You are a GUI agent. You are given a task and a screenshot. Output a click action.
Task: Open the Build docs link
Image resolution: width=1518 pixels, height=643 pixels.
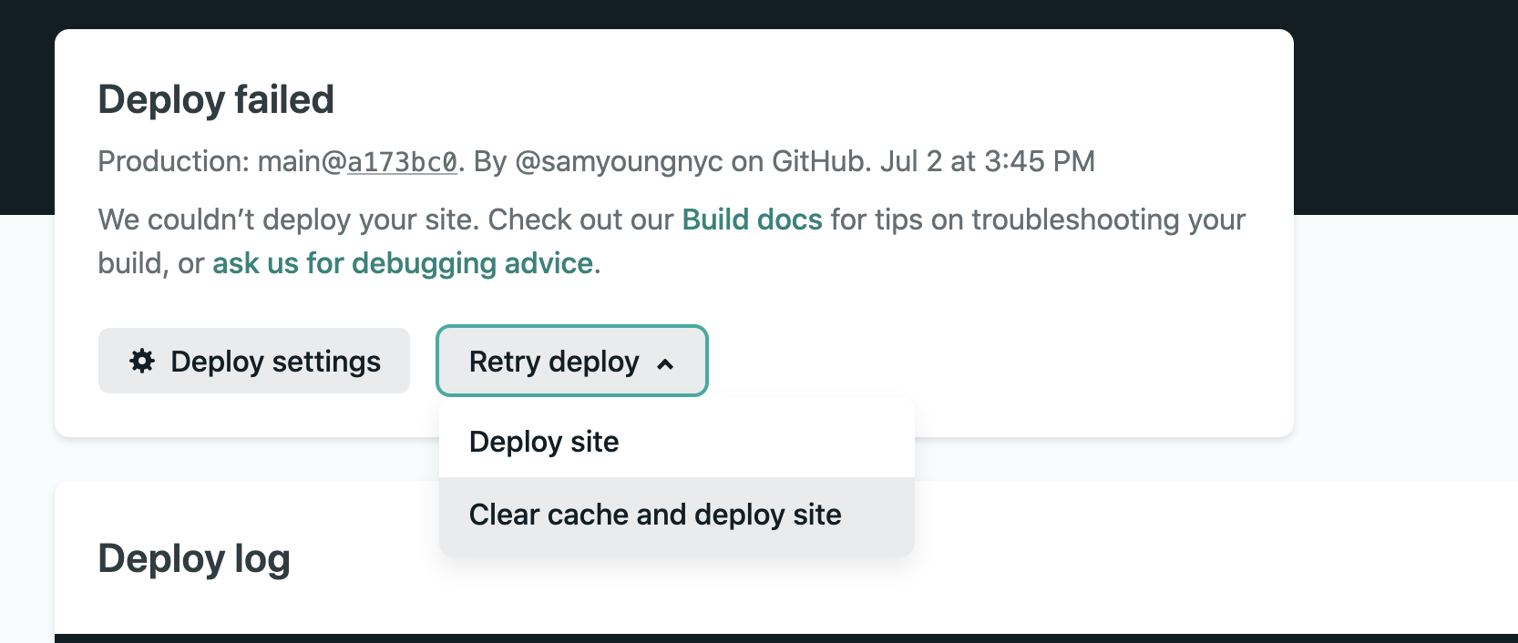752,219
